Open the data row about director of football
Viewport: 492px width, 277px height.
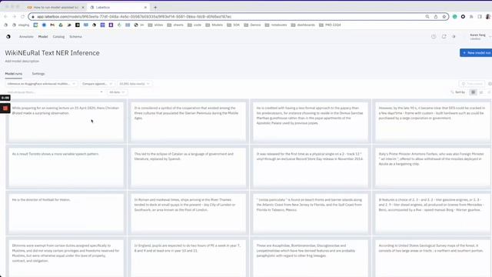[66, 213]
